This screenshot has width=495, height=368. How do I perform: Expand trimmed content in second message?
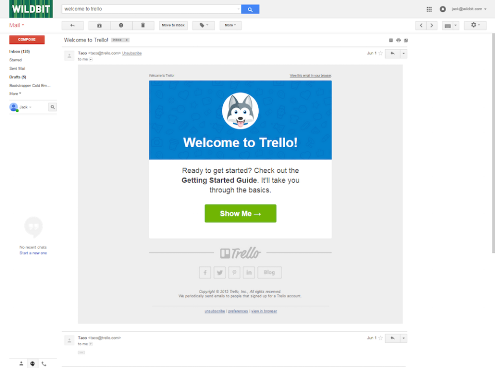(81, 353)
